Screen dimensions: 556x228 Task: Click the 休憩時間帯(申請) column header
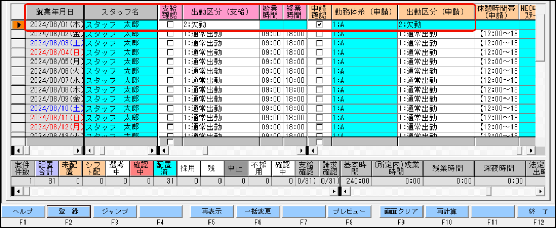point(496,12)
